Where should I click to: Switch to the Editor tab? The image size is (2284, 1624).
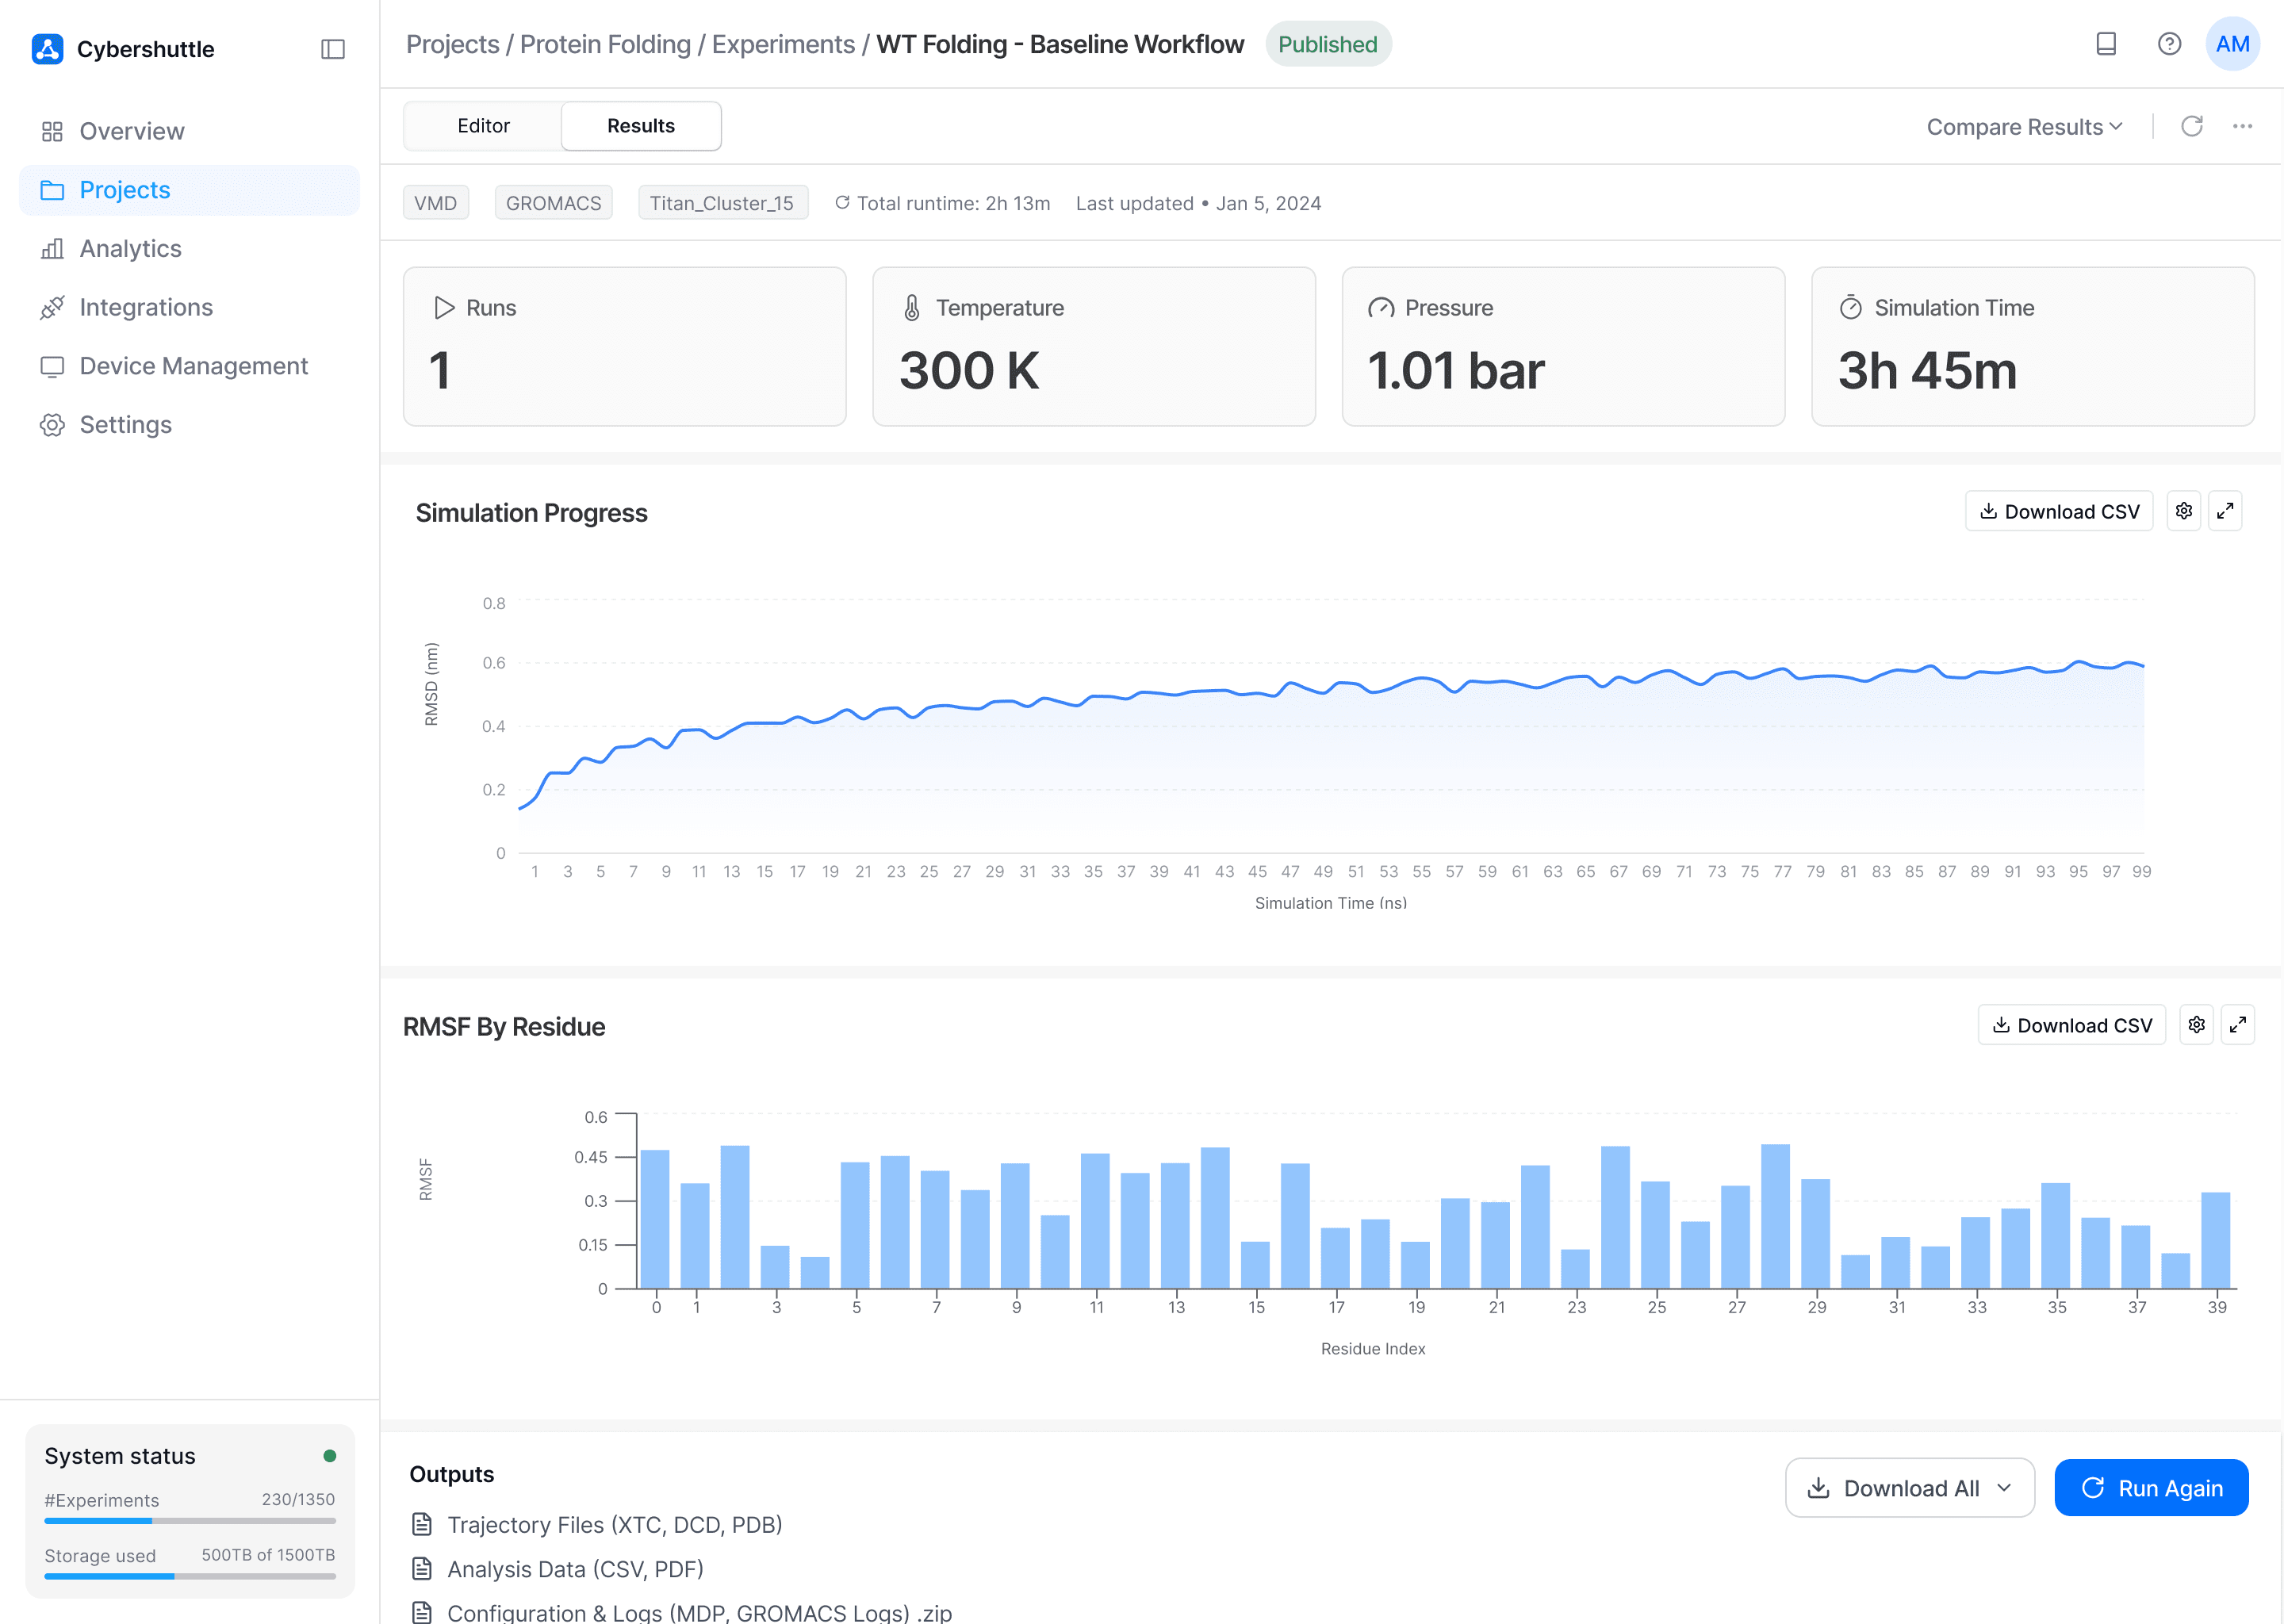click(483, 126)
